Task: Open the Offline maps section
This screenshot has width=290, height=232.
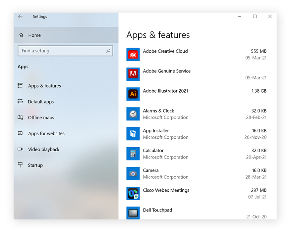Action: (x=41, y=117)
